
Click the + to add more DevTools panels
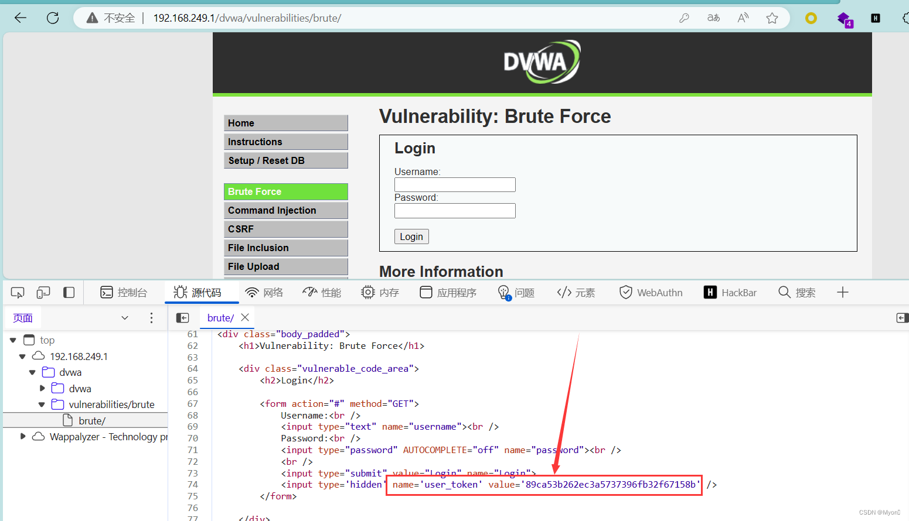tap(842, 292)
